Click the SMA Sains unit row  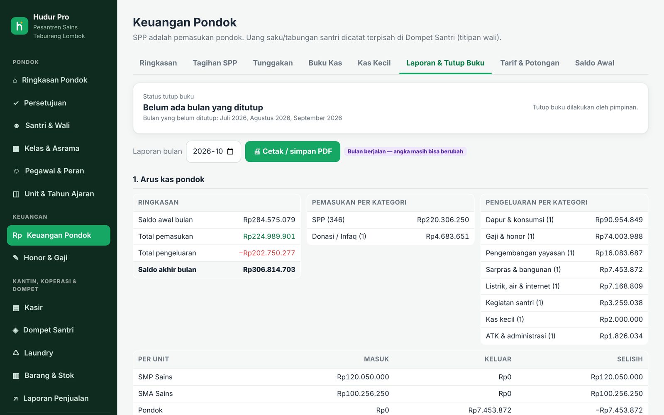pyautogui.click(x=390, y=394)
